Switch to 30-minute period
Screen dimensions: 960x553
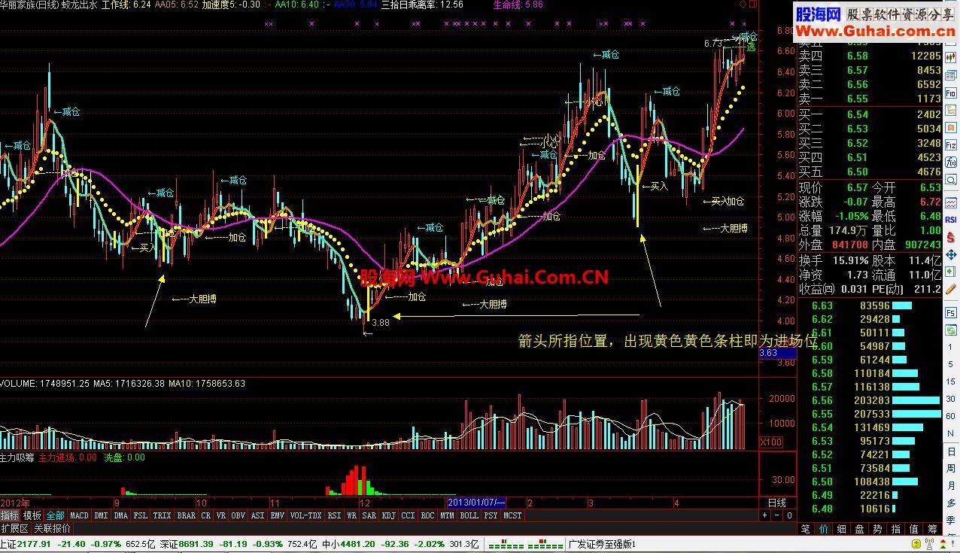click(951, 399)
